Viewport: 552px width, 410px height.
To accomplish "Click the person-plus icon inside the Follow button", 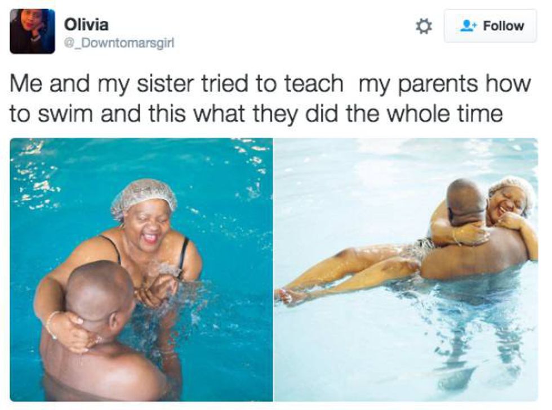I will point(469,26).
